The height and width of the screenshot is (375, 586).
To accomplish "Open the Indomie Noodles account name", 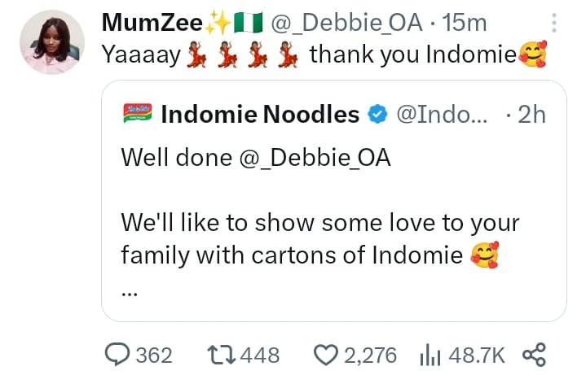I will coord(260,116).
